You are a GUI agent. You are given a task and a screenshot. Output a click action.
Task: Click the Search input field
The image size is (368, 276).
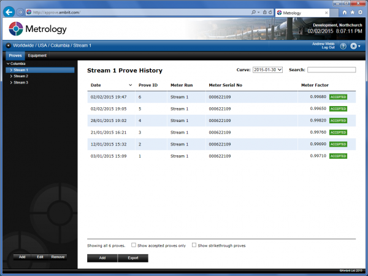pos(331,70)
